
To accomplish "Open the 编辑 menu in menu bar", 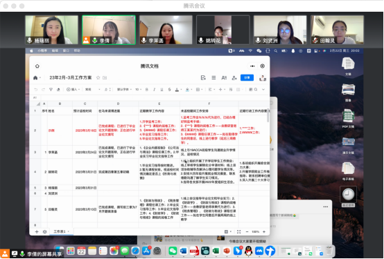I will [55, 51].
